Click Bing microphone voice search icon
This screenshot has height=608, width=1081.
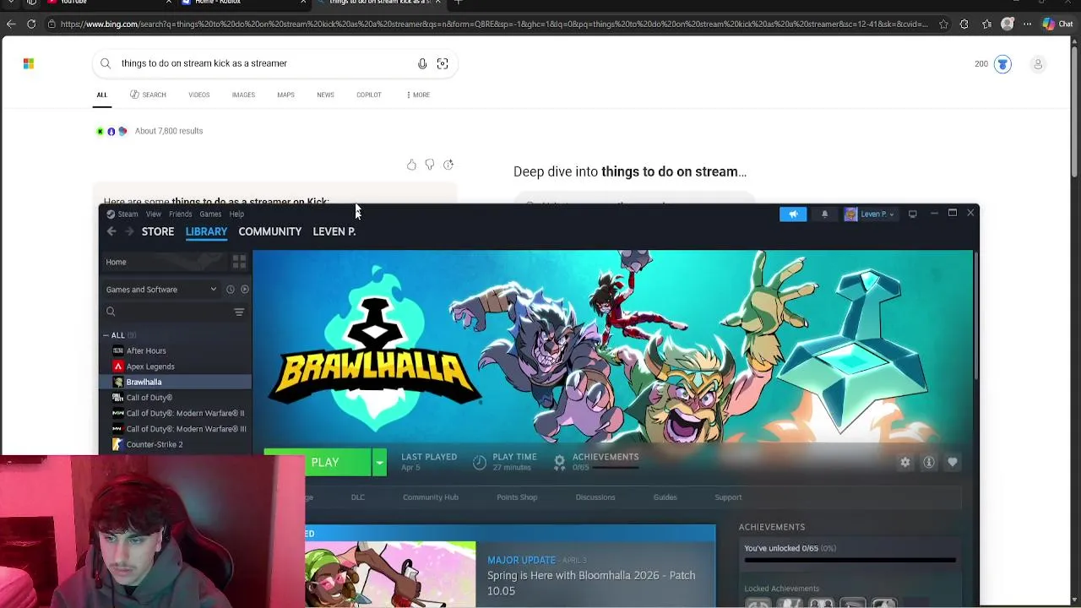[x=422, y=63]
